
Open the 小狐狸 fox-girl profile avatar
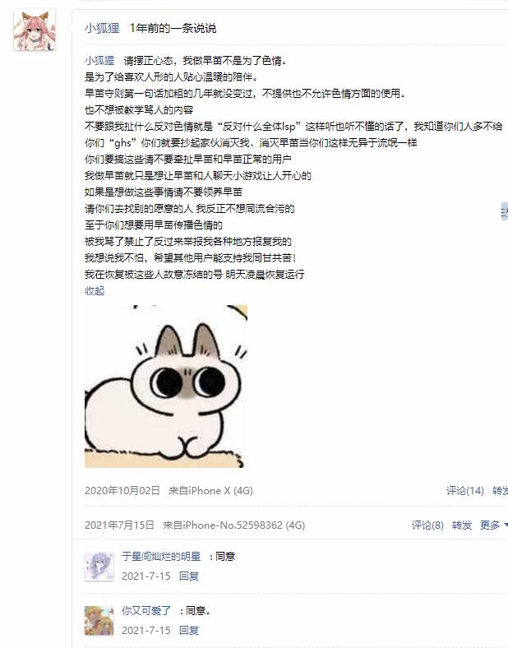pos(35,30)
